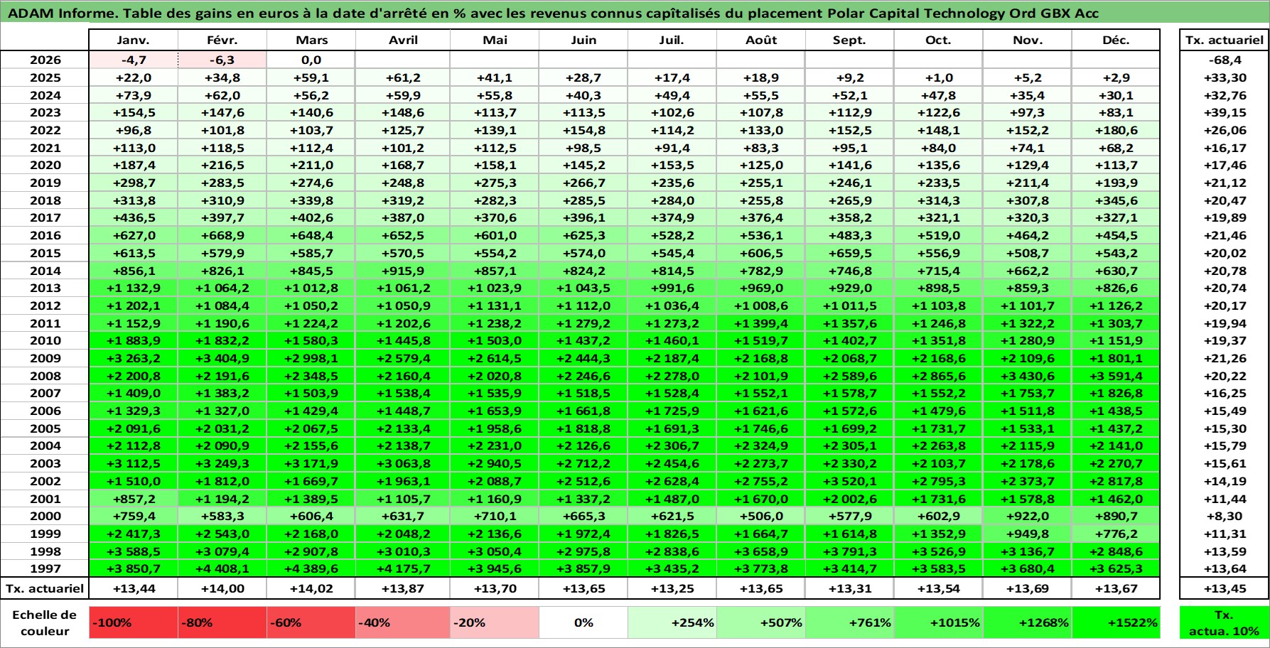Click the 2023 actuarial rate +39,15
1270x648 pixels.
coord(1224,112)
